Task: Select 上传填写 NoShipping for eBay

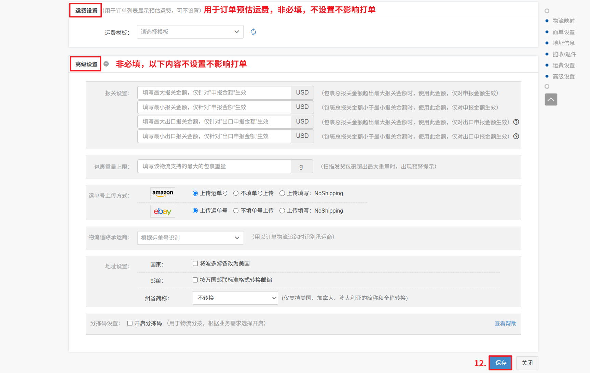Action: coord(282,211)
